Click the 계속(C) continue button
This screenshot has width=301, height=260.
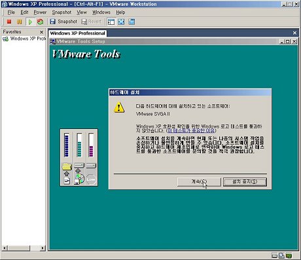click(199, 181)
